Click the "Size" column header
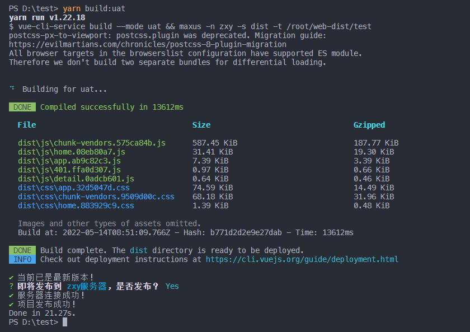This screenshot has height=332, width=470. (201, 125)
